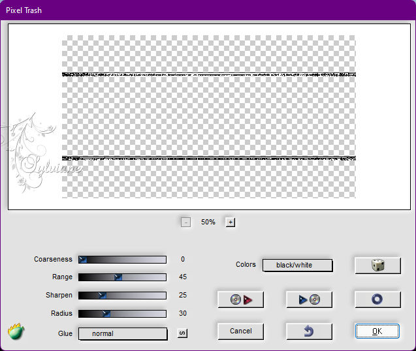The height and width of the screenshot is (351, 416).
Task: Zoom out with the minus button
Action: click(185, 222)
